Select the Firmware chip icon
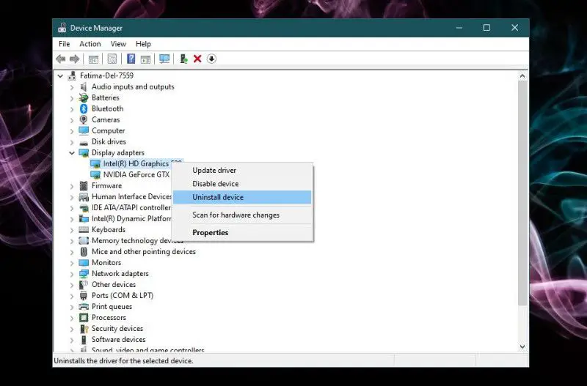This screenshot has width=587, height=386. [84, 186]
